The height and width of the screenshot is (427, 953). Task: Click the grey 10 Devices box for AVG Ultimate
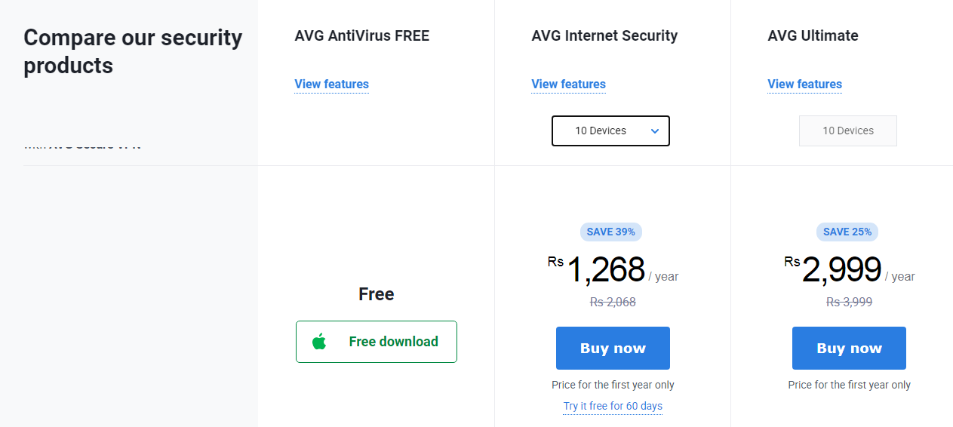click(847, 131)
